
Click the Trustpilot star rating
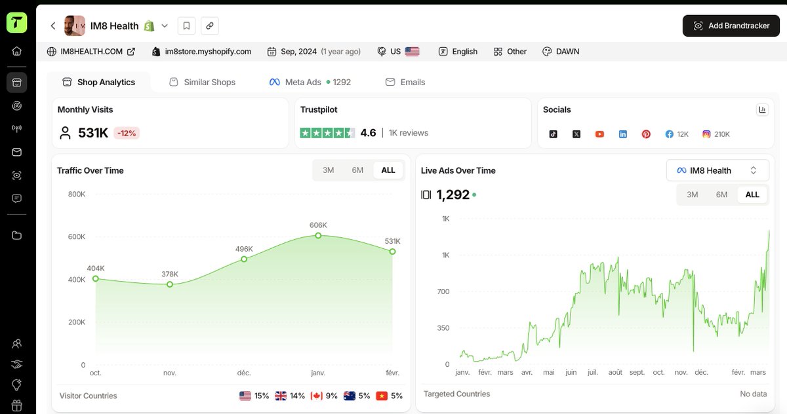click(x=327, y=132)
